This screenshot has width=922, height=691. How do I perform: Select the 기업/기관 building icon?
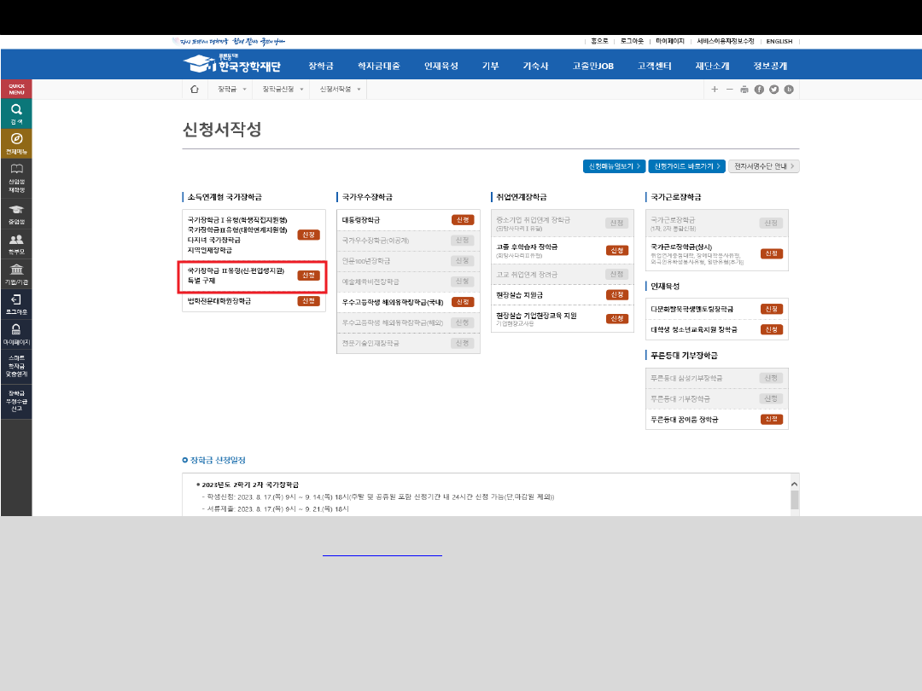[16, 274]
